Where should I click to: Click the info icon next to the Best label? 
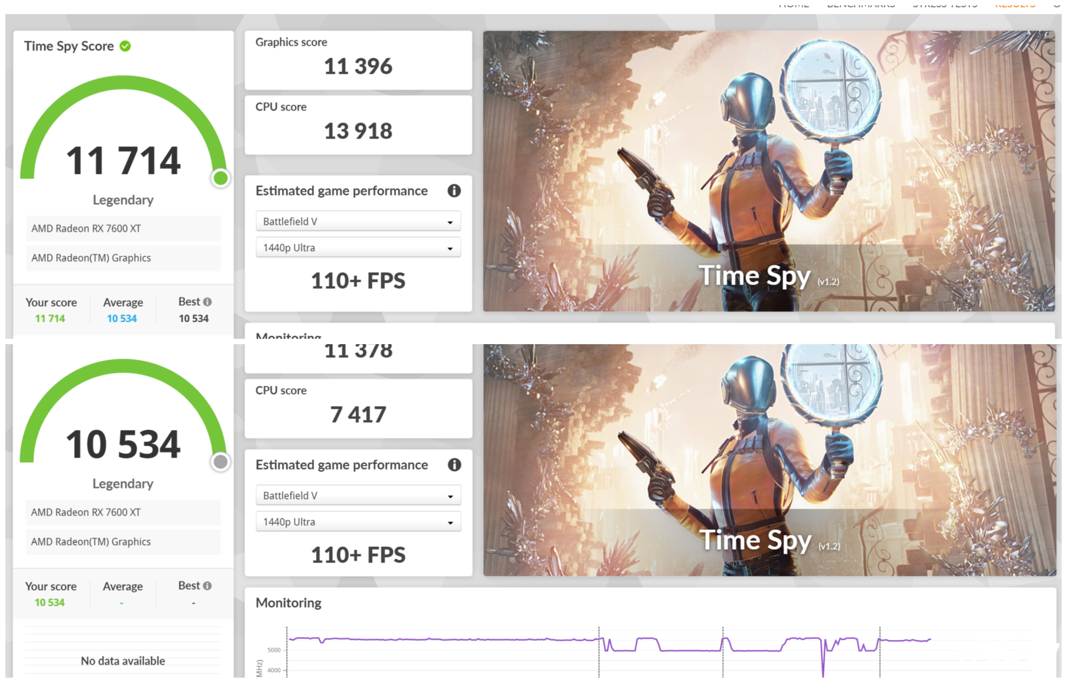point(208,301)
